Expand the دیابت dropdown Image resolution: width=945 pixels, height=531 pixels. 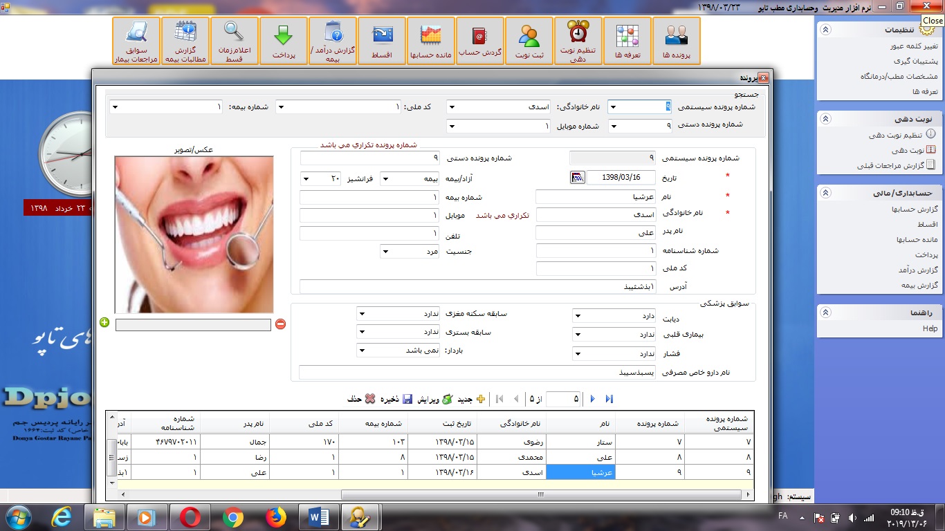point(578,316)
